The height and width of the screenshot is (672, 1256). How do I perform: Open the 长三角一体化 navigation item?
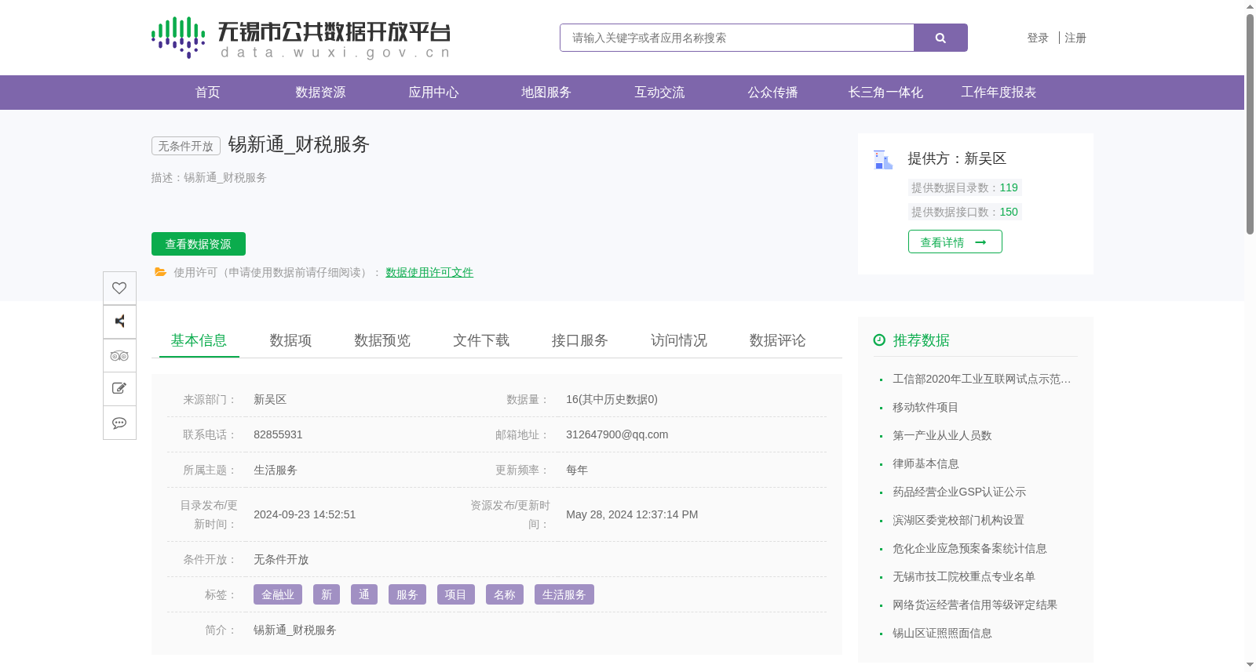click(885, 93)
